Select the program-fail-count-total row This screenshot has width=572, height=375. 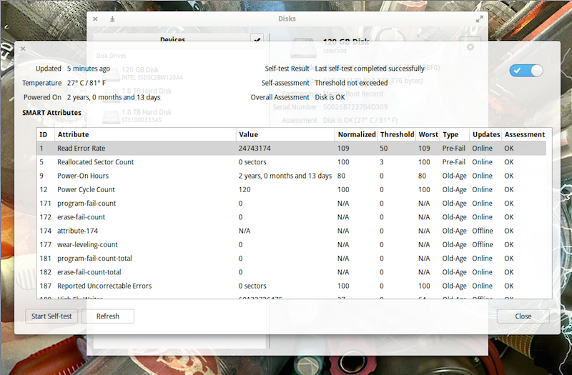point(292,259)
